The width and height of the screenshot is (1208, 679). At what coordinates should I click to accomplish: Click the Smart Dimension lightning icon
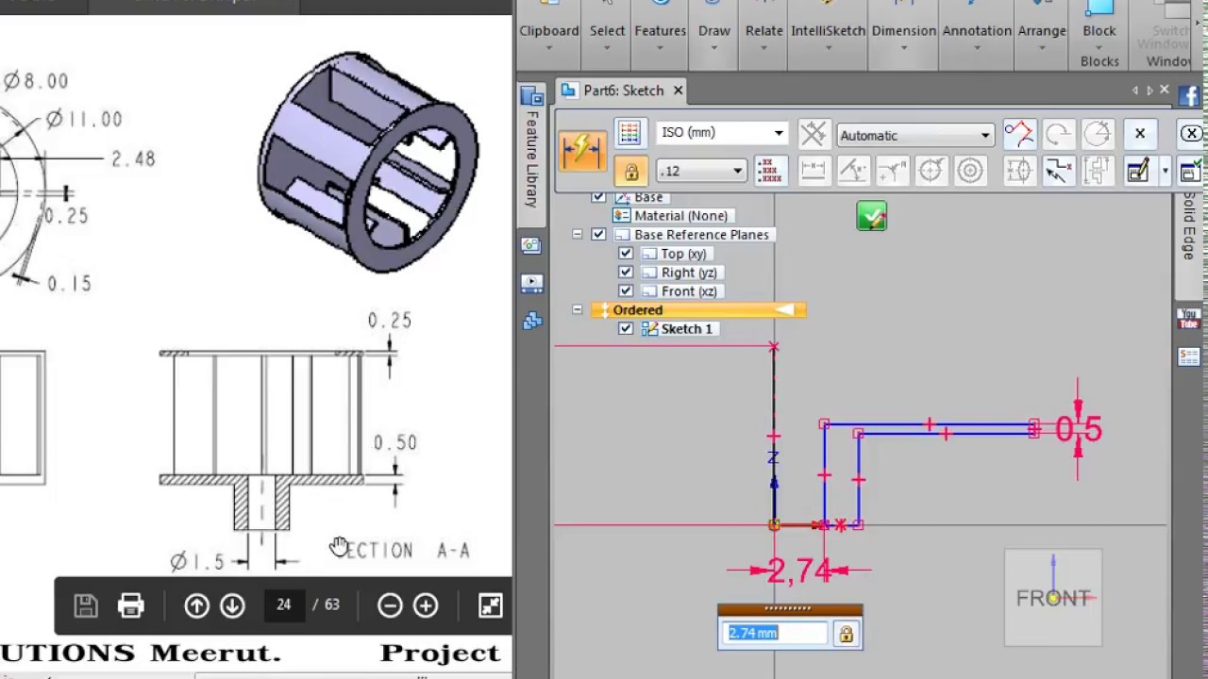point(582,151)
